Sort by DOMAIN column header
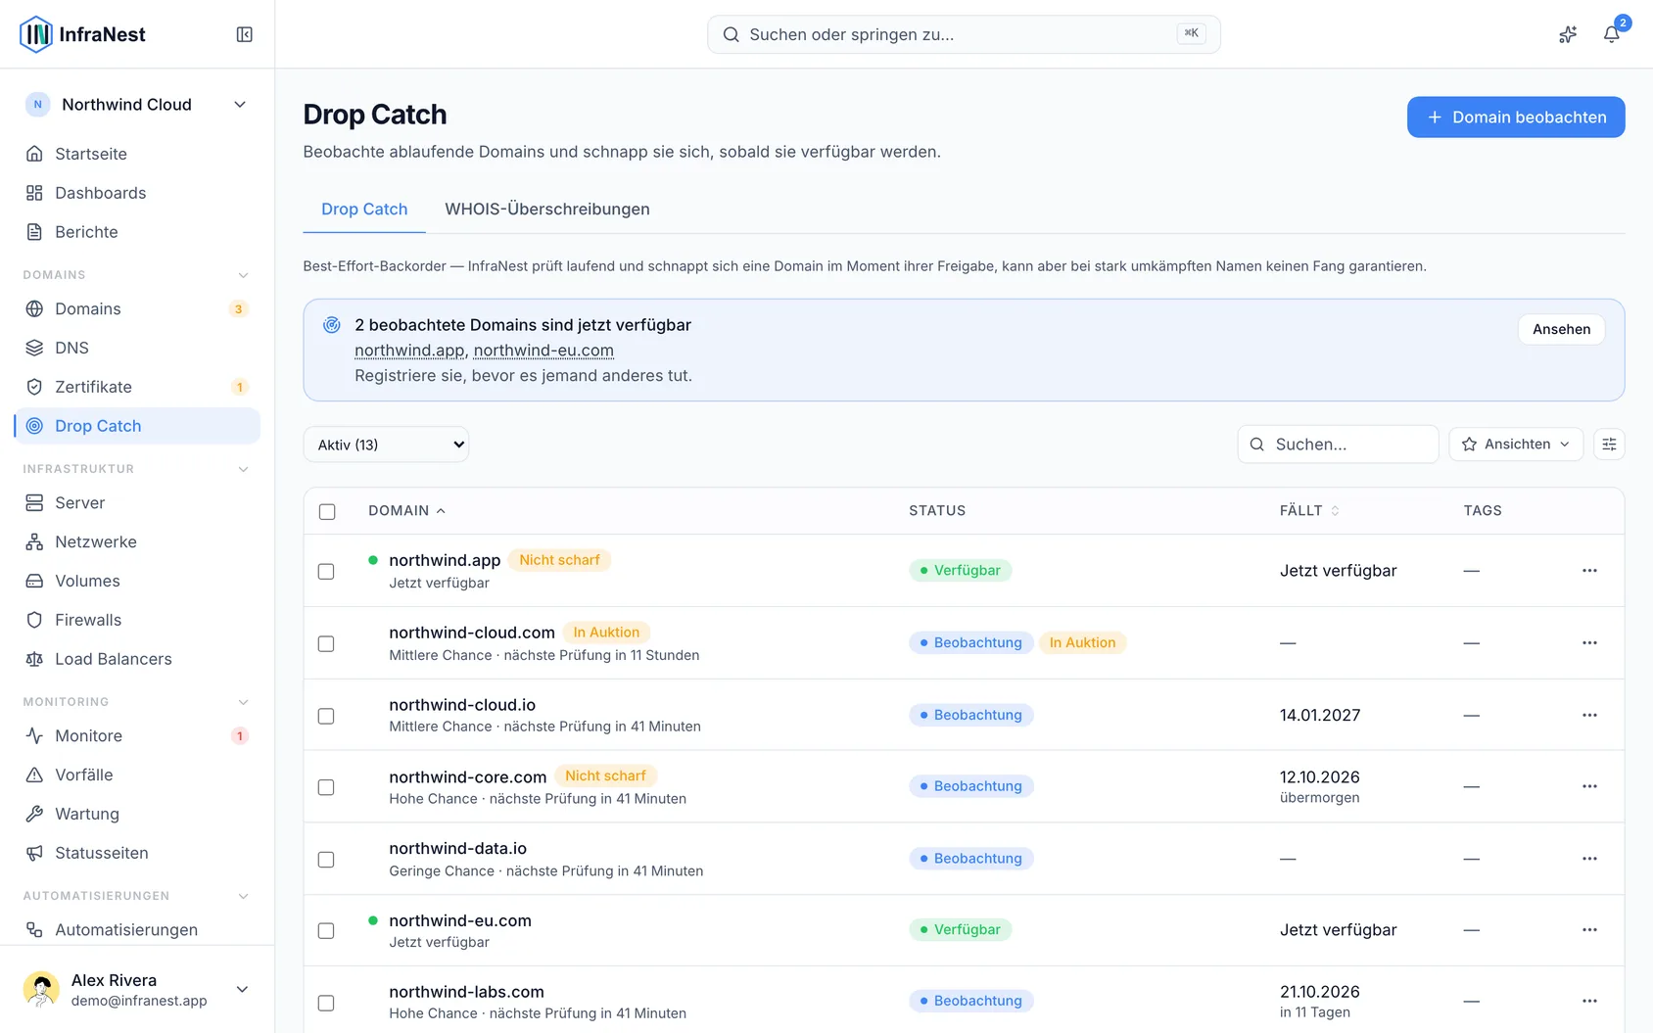Viewport: 1653px width, 1033px height. tap(406, 510)
